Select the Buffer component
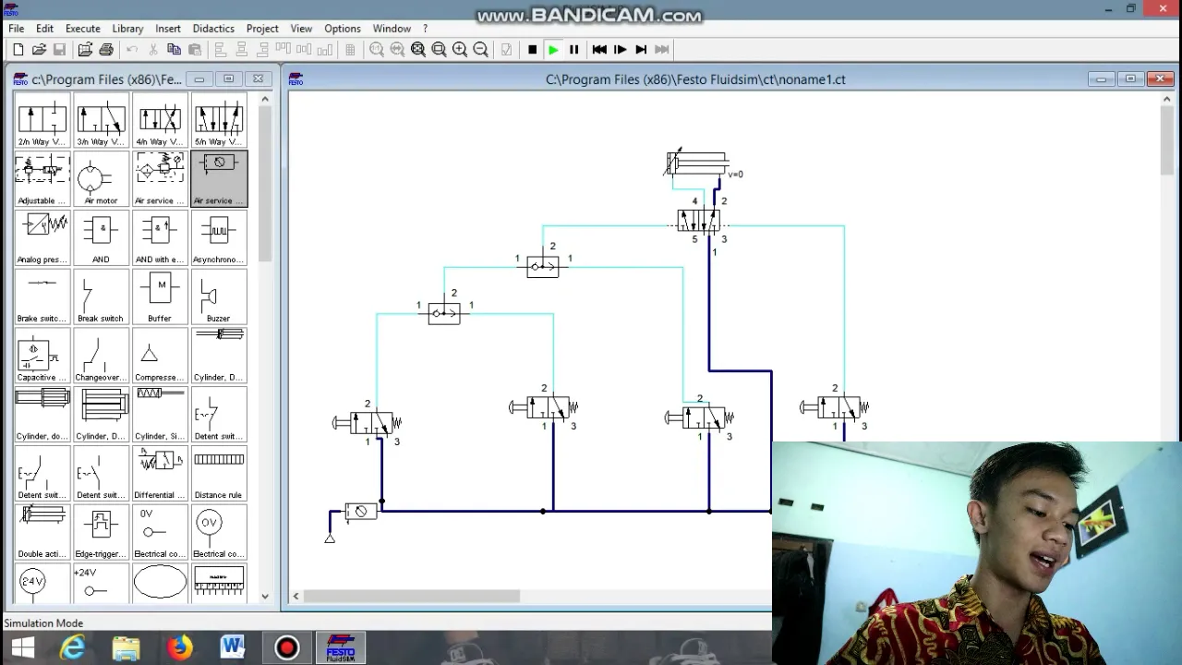1182x665 pixels. pos(160,296)
